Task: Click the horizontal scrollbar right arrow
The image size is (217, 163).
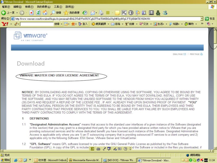Action: tap(213, 151)
